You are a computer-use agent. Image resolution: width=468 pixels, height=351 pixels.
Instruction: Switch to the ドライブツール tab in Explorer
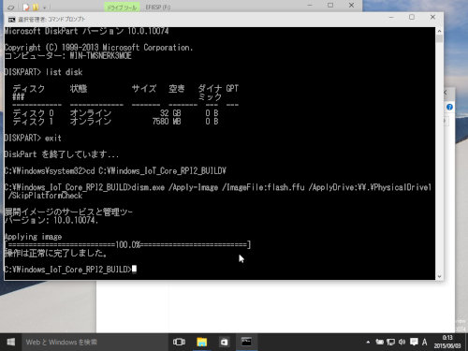(123, 7)
